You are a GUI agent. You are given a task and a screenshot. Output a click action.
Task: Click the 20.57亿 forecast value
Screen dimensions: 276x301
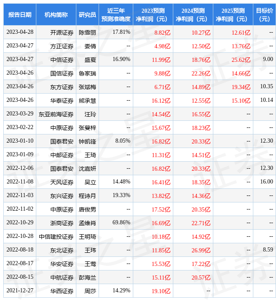click(x=201, y=277)
